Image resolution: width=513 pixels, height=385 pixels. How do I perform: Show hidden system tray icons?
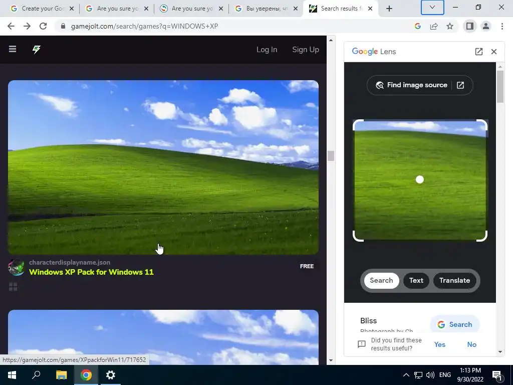pos(406,375)
